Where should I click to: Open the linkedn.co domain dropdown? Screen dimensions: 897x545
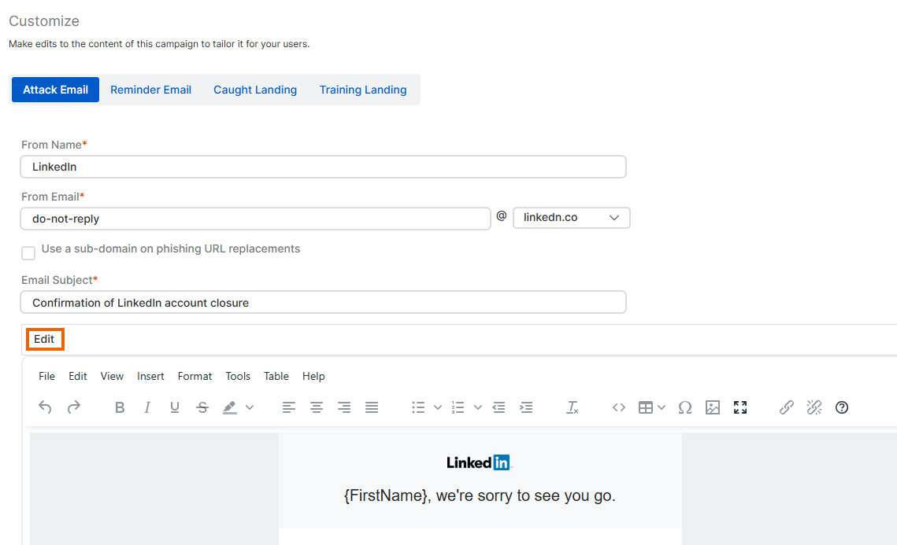click(x=572, y=218)
